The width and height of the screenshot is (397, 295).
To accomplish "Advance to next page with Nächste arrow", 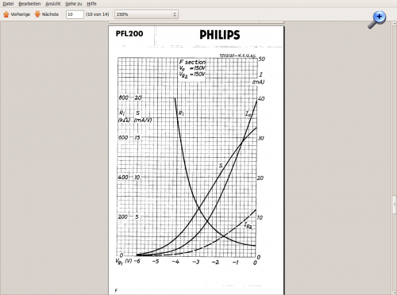I will pyautogui.click(x=47, y=14).
